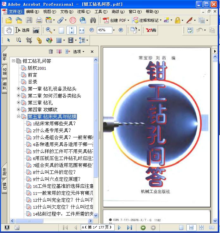Click the page number field

pyautogui.click(x=97, y=227)
